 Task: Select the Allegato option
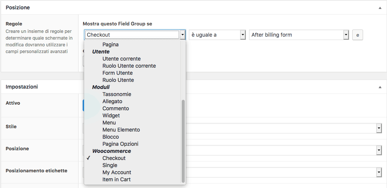coord(112,101)
